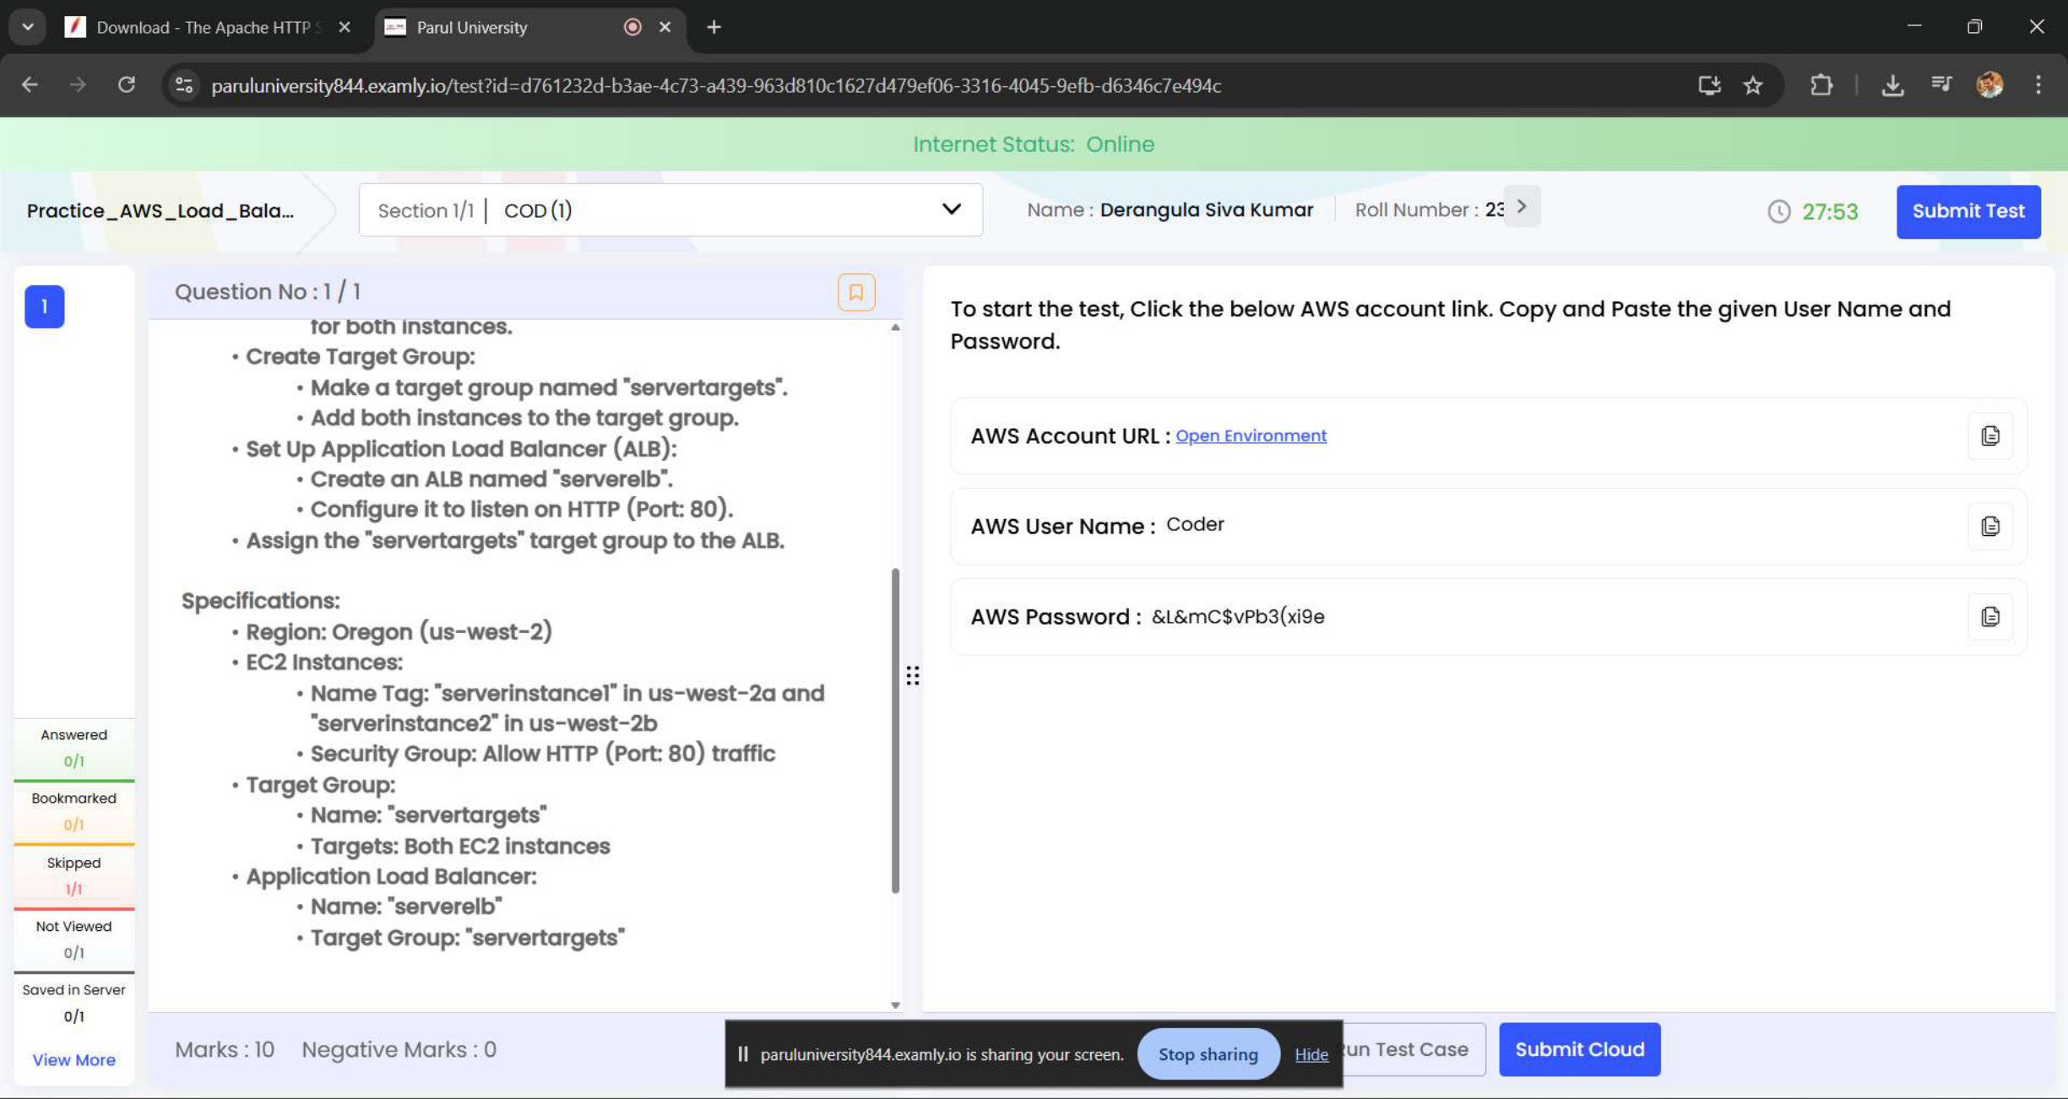Click the Practice_AWS_Load_Bala... test title
2068x1099 pixels.
pyautogui.click(x=160, y=210)
